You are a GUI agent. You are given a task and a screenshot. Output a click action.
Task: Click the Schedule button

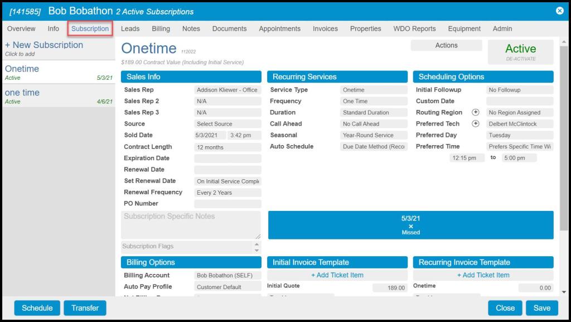[37, 308]
